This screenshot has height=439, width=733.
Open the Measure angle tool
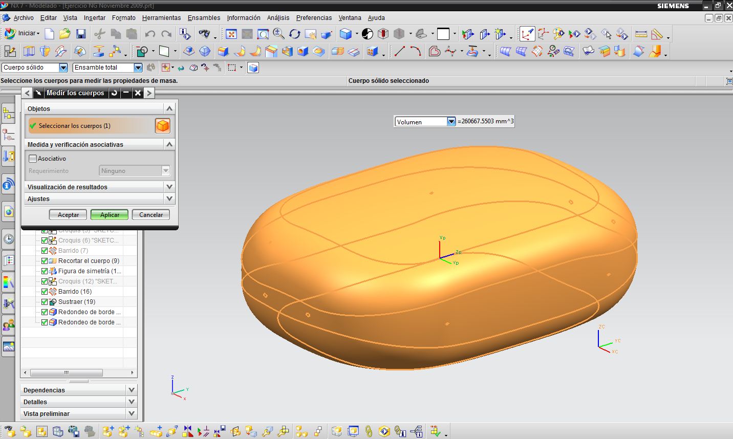coord(657,34)
